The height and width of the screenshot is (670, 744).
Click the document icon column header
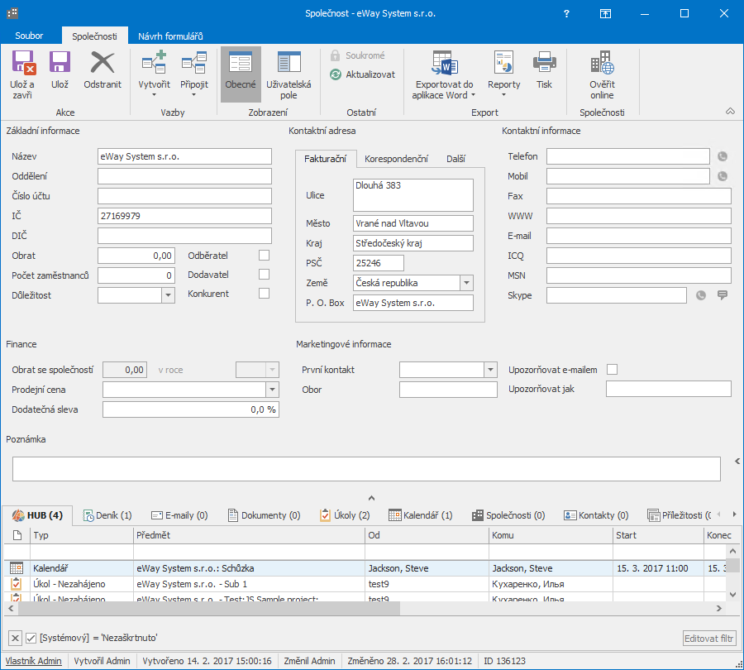[17, 535]
